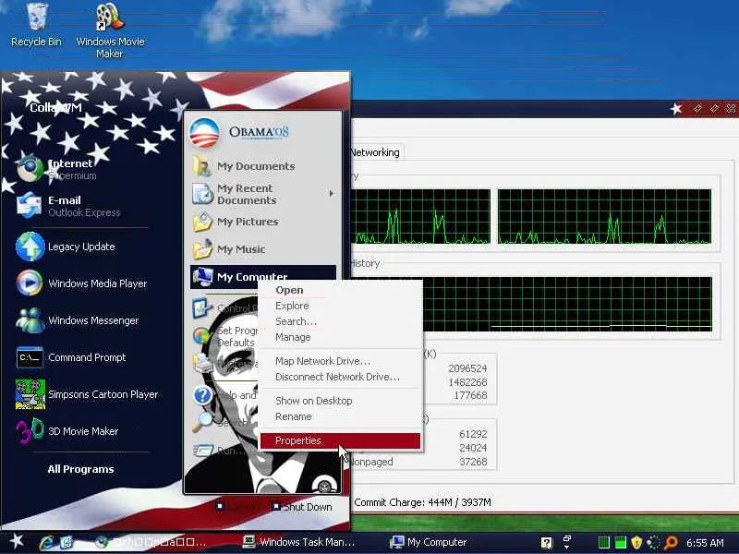This screenshot has width=739, height=554.
Task: Click the 6:55 AM clock
Action: (705, 543)
